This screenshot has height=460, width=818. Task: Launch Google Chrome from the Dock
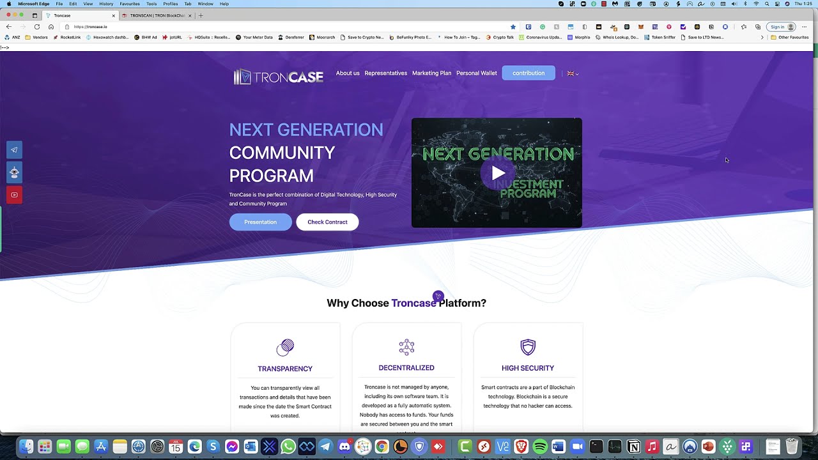382,447
